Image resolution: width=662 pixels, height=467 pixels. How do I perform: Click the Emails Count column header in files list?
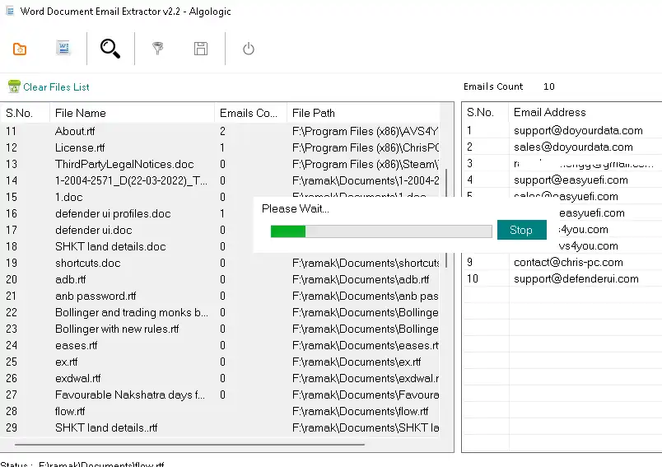coord(248,113)
